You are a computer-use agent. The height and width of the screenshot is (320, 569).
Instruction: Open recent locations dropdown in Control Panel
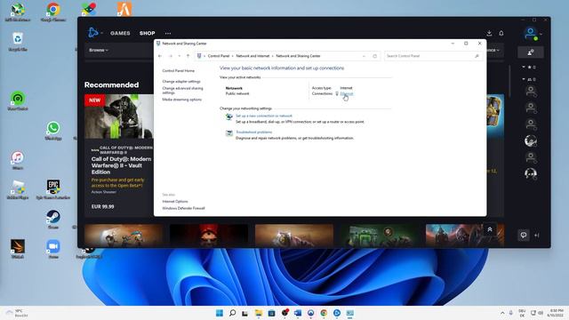tap(180, 56)
